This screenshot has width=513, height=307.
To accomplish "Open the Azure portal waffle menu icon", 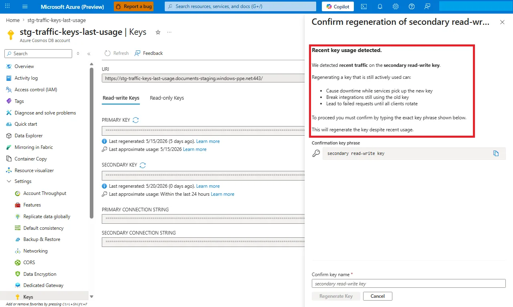I will tap(7, 6).
